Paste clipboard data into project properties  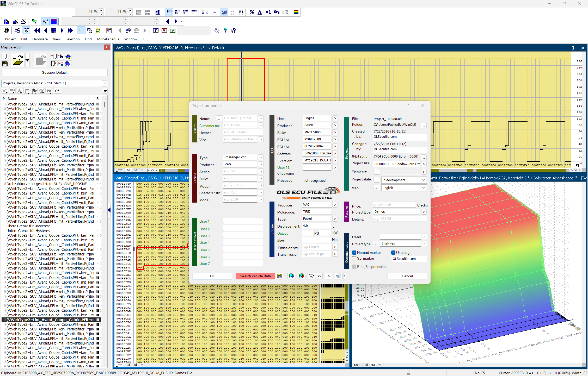[x=279, y=276]
